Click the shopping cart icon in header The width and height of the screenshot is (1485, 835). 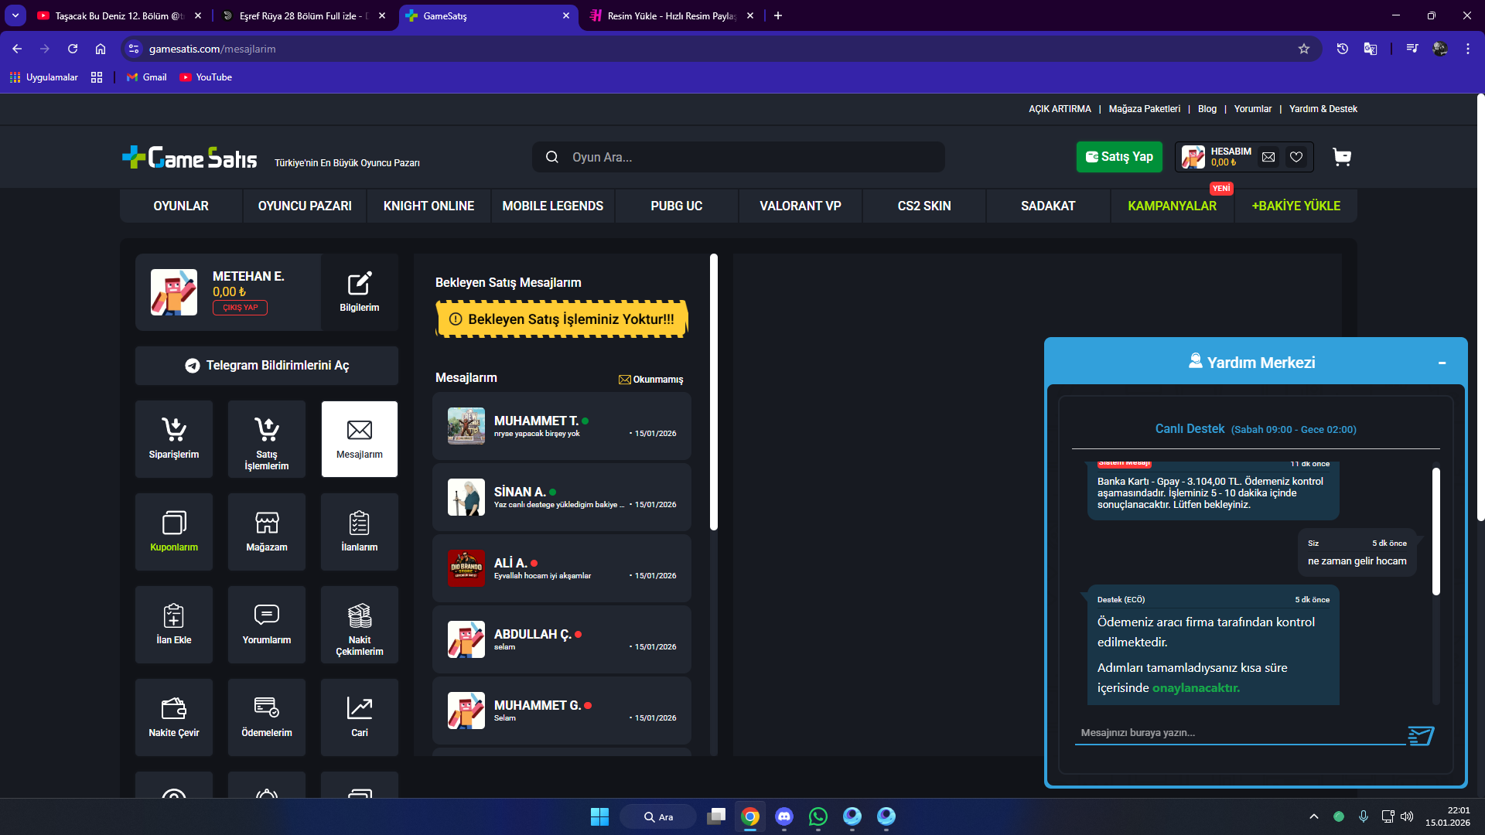pos(1342,157)
